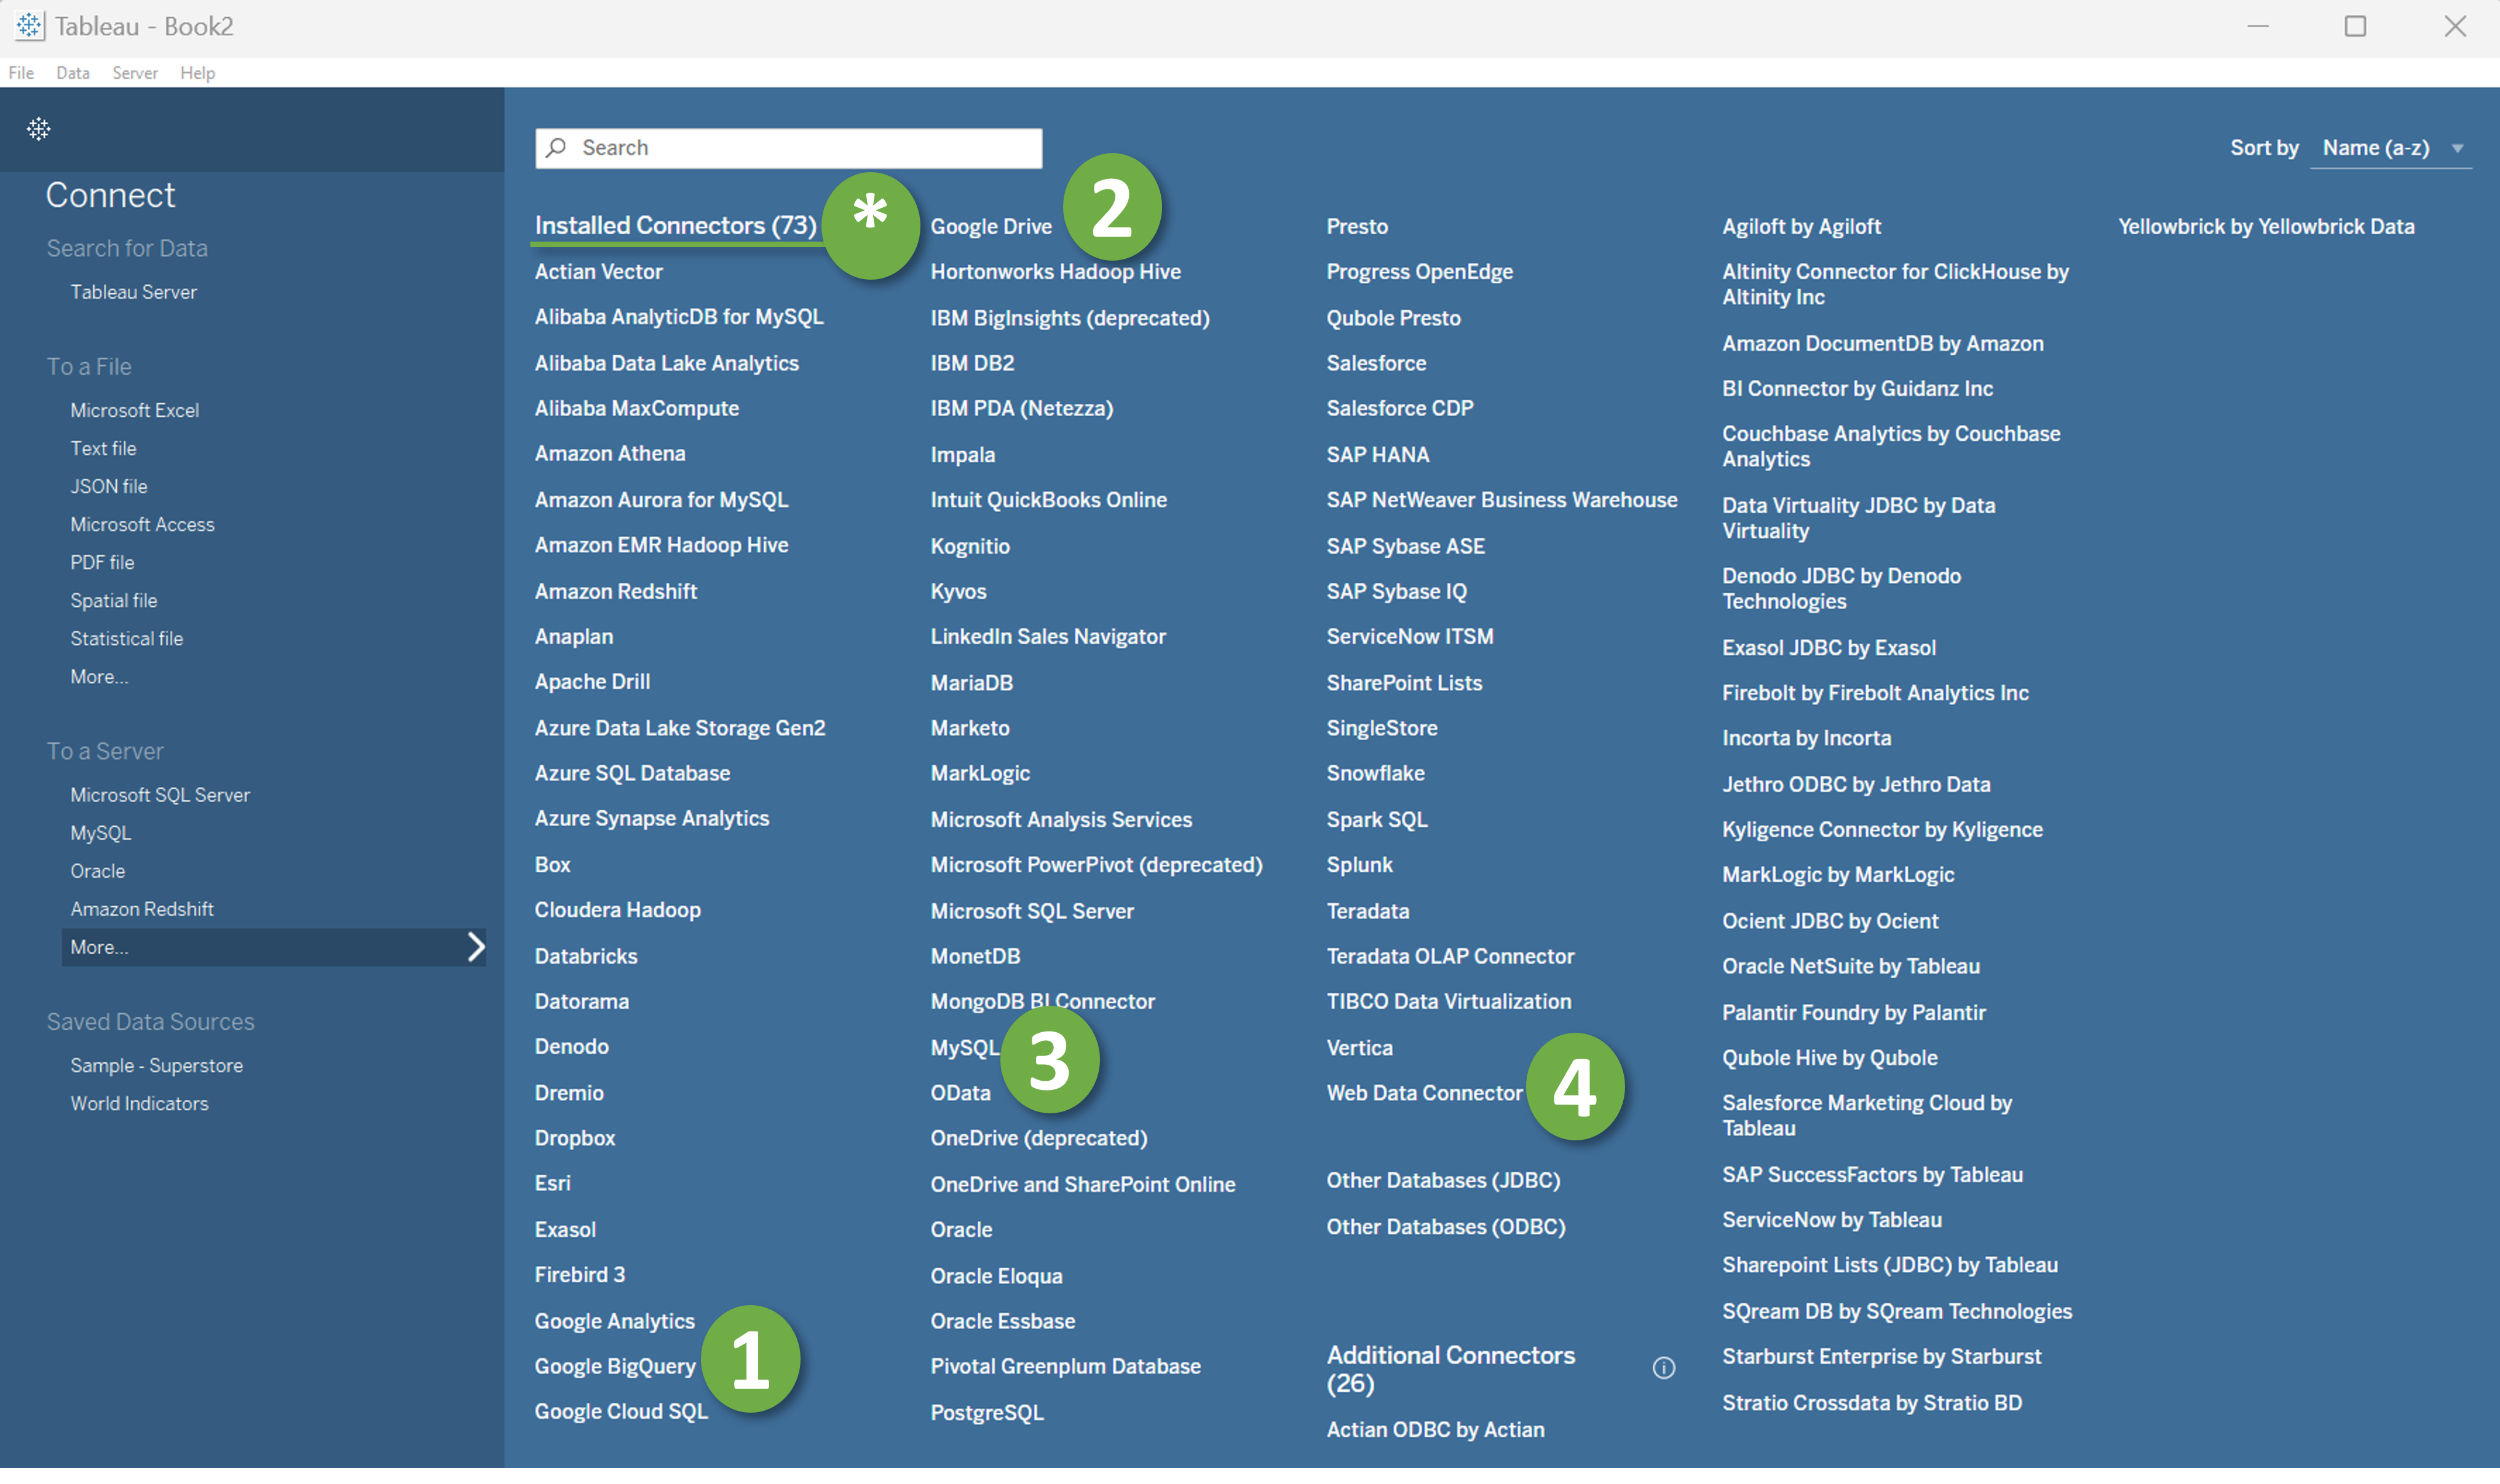Select Google Analytics connector
This screenshot has height=1484, width=2500.
click(x=614, y=1321)
